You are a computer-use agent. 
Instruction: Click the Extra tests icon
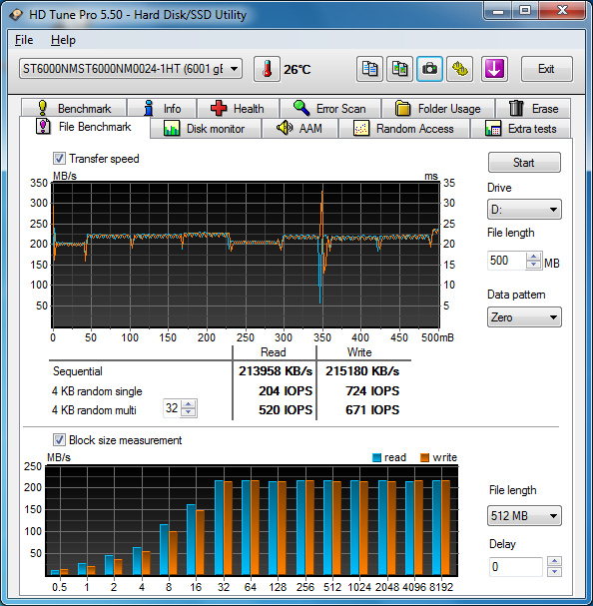point(493,129)
